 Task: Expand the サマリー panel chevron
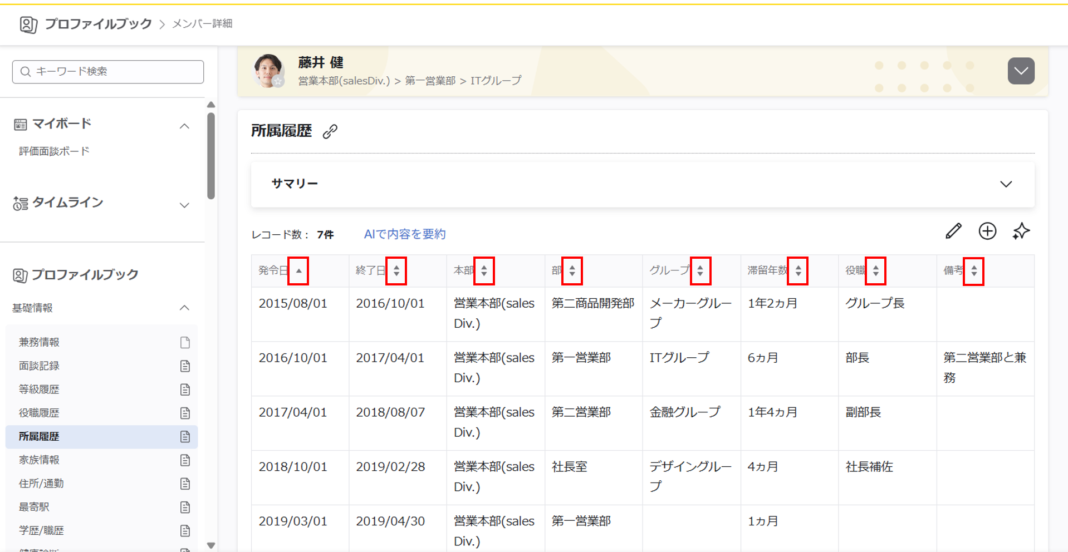(x=1006, y=184)
